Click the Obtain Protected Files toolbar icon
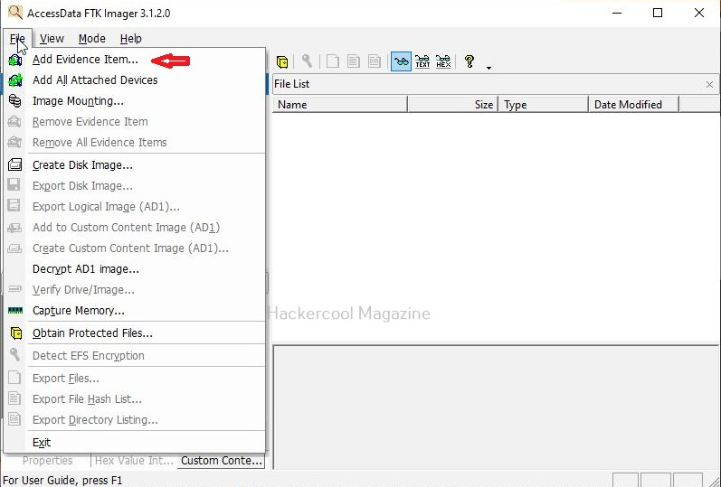This screenshot has height=487, width=721. coord(282,61)
